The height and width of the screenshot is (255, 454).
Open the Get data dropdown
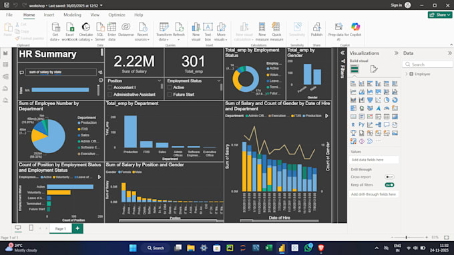coord(55,31)
